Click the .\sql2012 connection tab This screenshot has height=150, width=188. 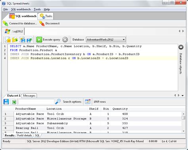point(14,31)
